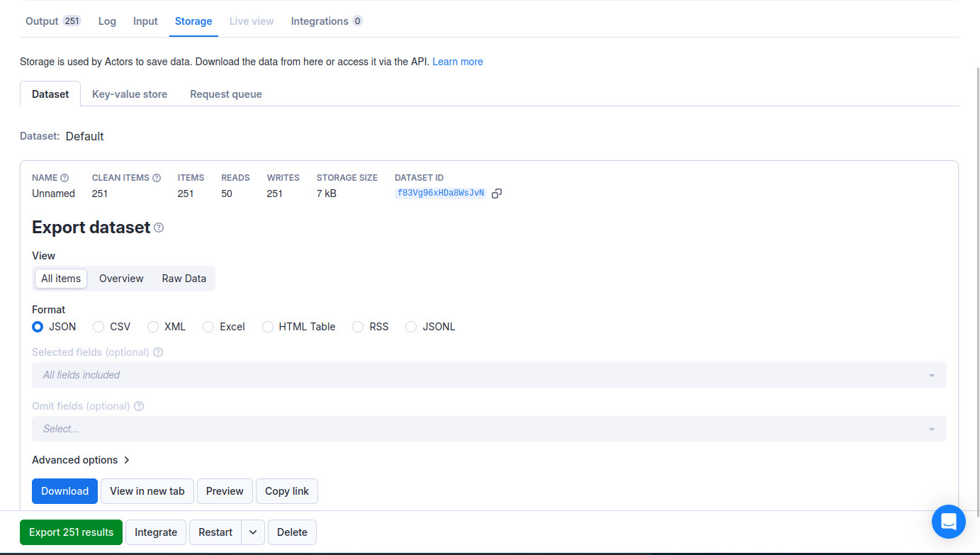The height and width of the screenshot is (555, 980).
Task: Open the Log tab
Action: [x=106, y=21]
